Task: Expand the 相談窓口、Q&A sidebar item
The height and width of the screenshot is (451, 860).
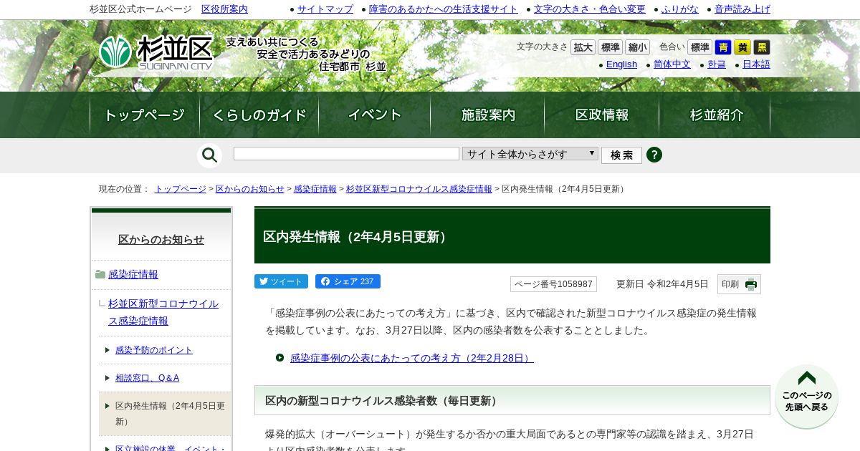Action: point(147,377)
